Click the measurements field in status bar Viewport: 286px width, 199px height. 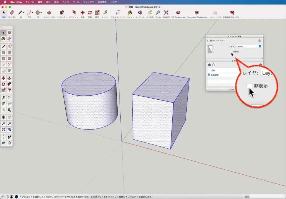pyautogui.click(x=267, y=197)
